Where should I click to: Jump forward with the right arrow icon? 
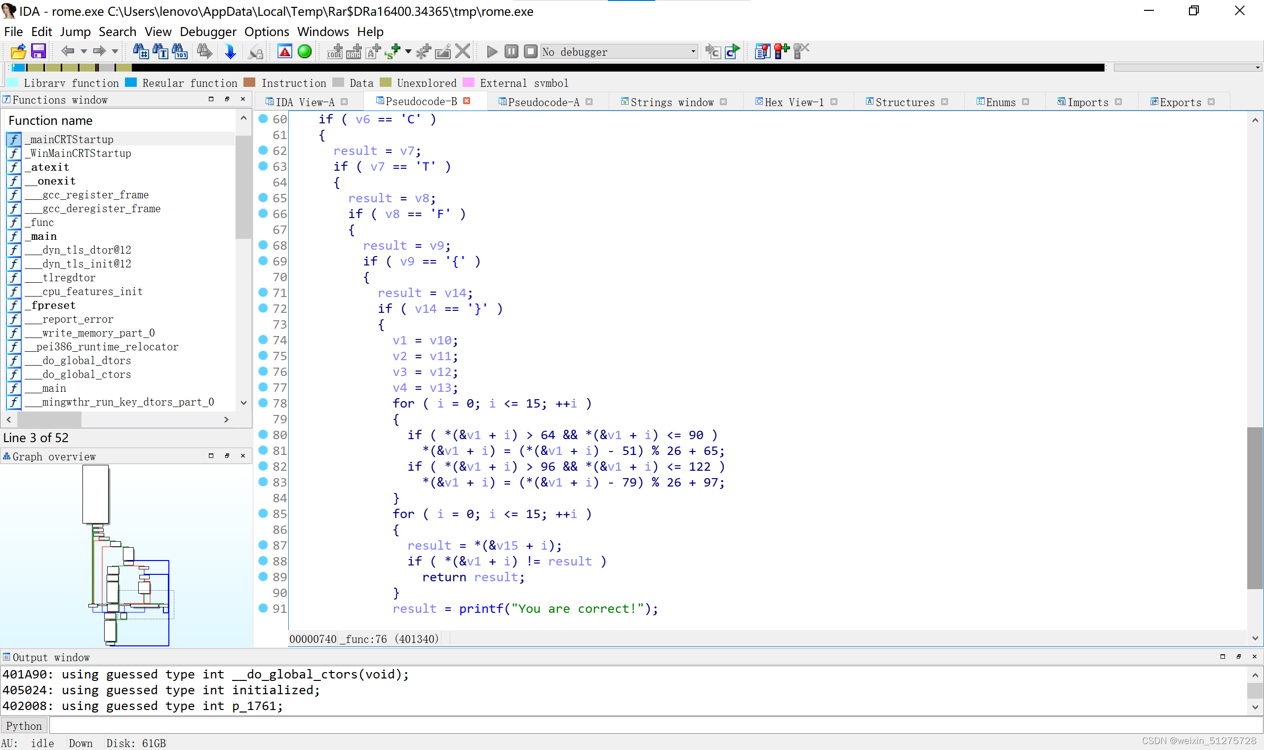pos(99,51)
